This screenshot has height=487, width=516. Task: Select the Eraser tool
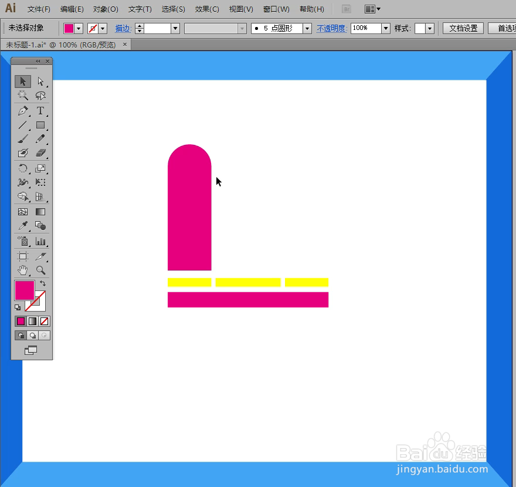40,153
